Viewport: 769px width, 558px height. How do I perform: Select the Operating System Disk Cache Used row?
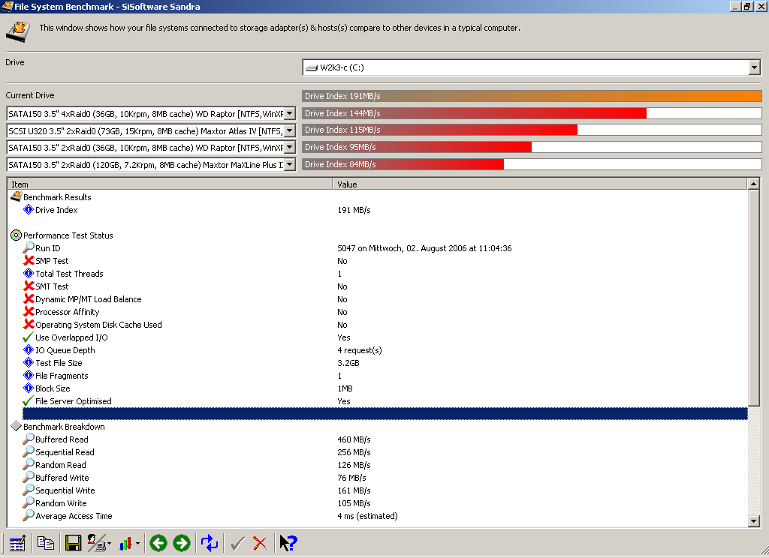378,324
